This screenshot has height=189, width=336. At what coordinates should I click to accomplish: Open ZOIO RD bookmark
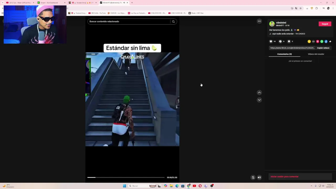(157, 13)
